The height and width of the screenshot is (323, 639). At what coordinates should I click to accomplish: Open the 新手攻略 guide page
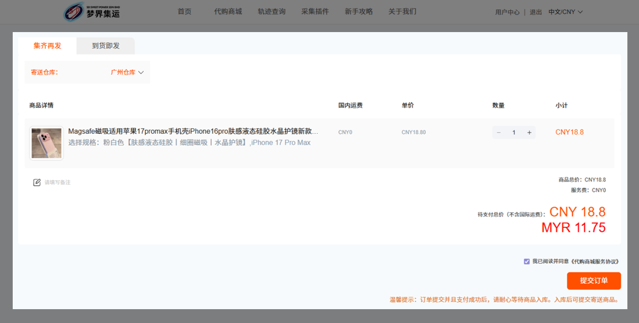click(359, 12)
